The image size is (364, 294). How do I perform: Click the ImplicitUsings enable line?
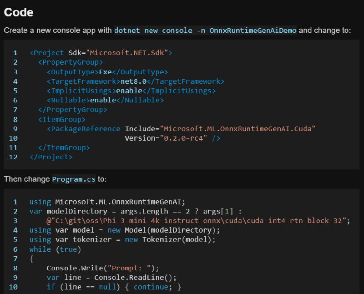[131, 91]
